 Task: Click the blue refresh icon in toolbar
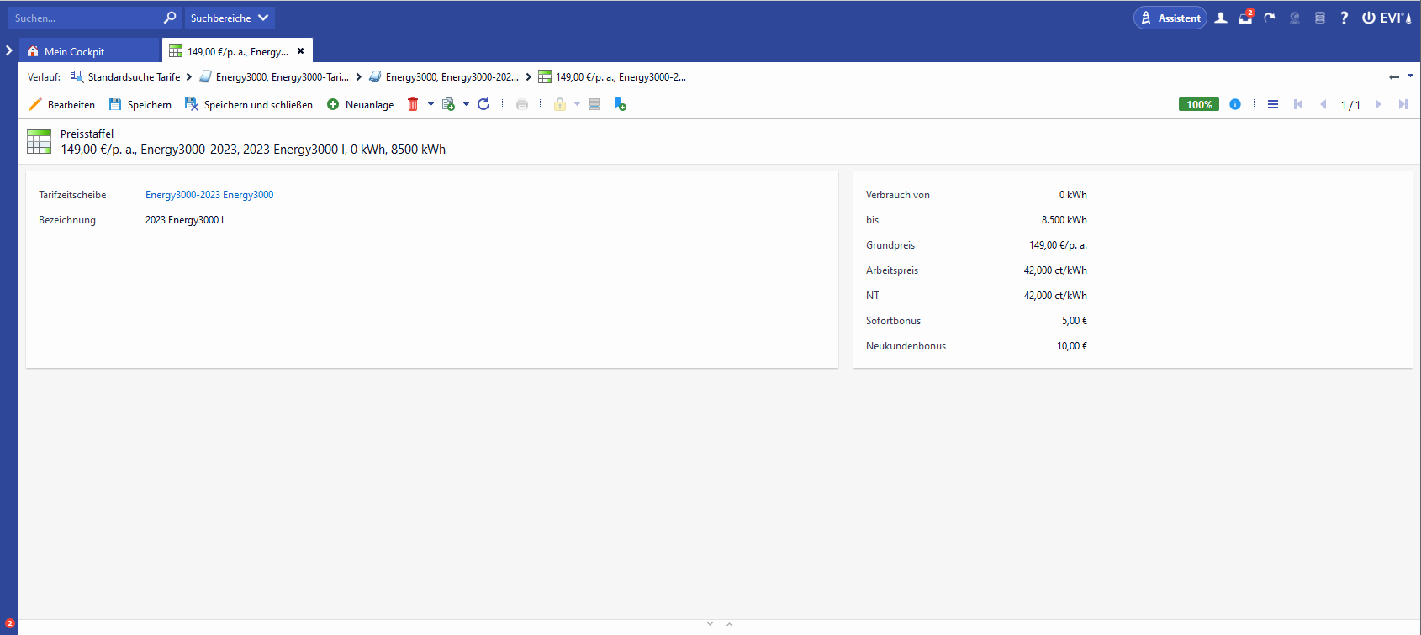(483, 104)
